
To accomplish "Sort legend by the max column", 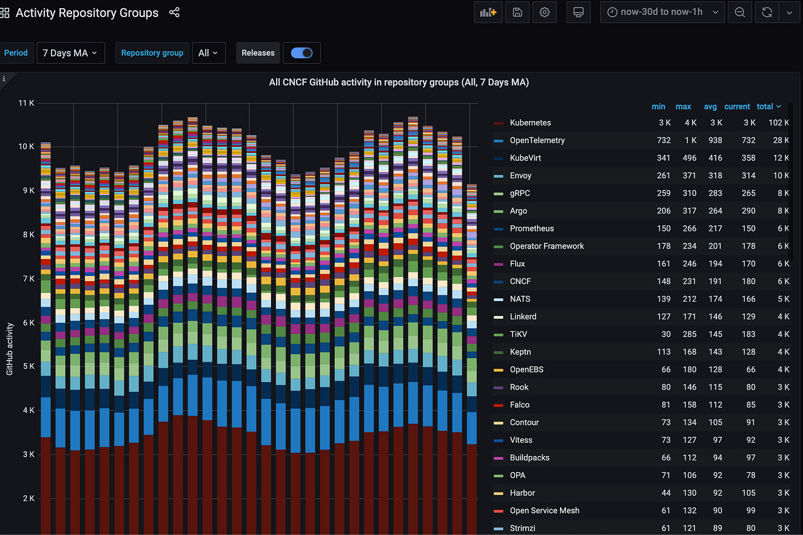I will point(683,107).
